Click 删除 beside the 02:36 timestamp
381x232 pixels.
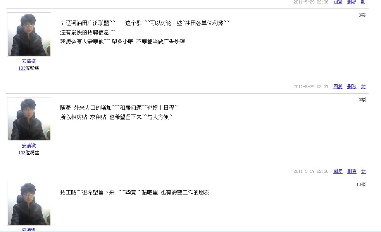352,2
